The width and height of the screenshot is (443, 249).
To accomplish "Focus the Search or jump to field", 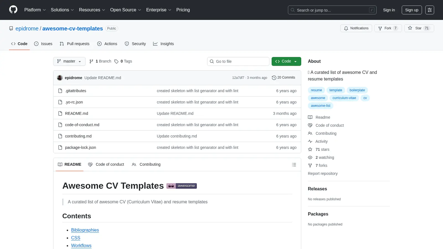I will (332, 10).
